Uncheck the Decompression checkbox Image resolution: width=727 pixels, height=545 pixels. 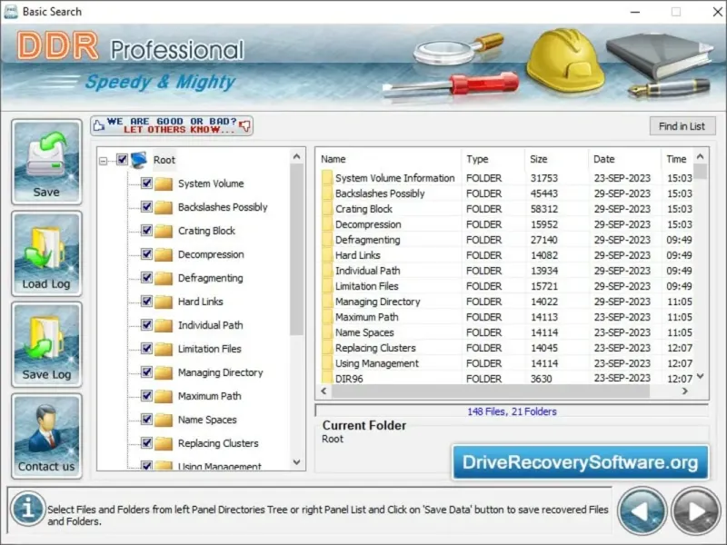coord(146,254)
